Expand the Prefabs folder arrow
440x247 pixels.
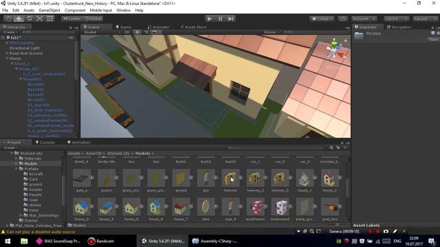click(x=16, y=169)
